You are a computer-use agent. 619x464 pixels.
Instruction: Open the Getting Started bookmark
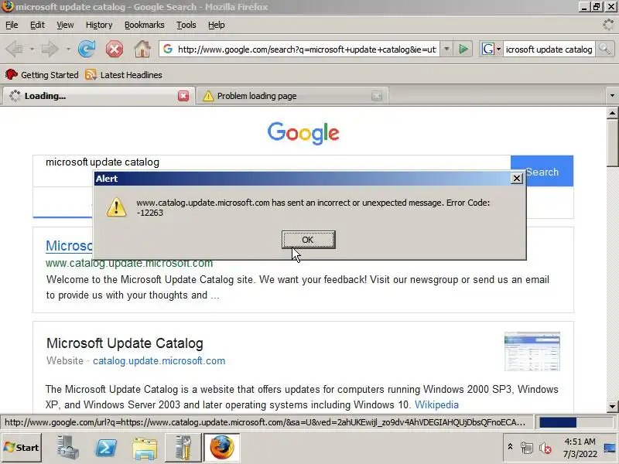click(42, 74)
